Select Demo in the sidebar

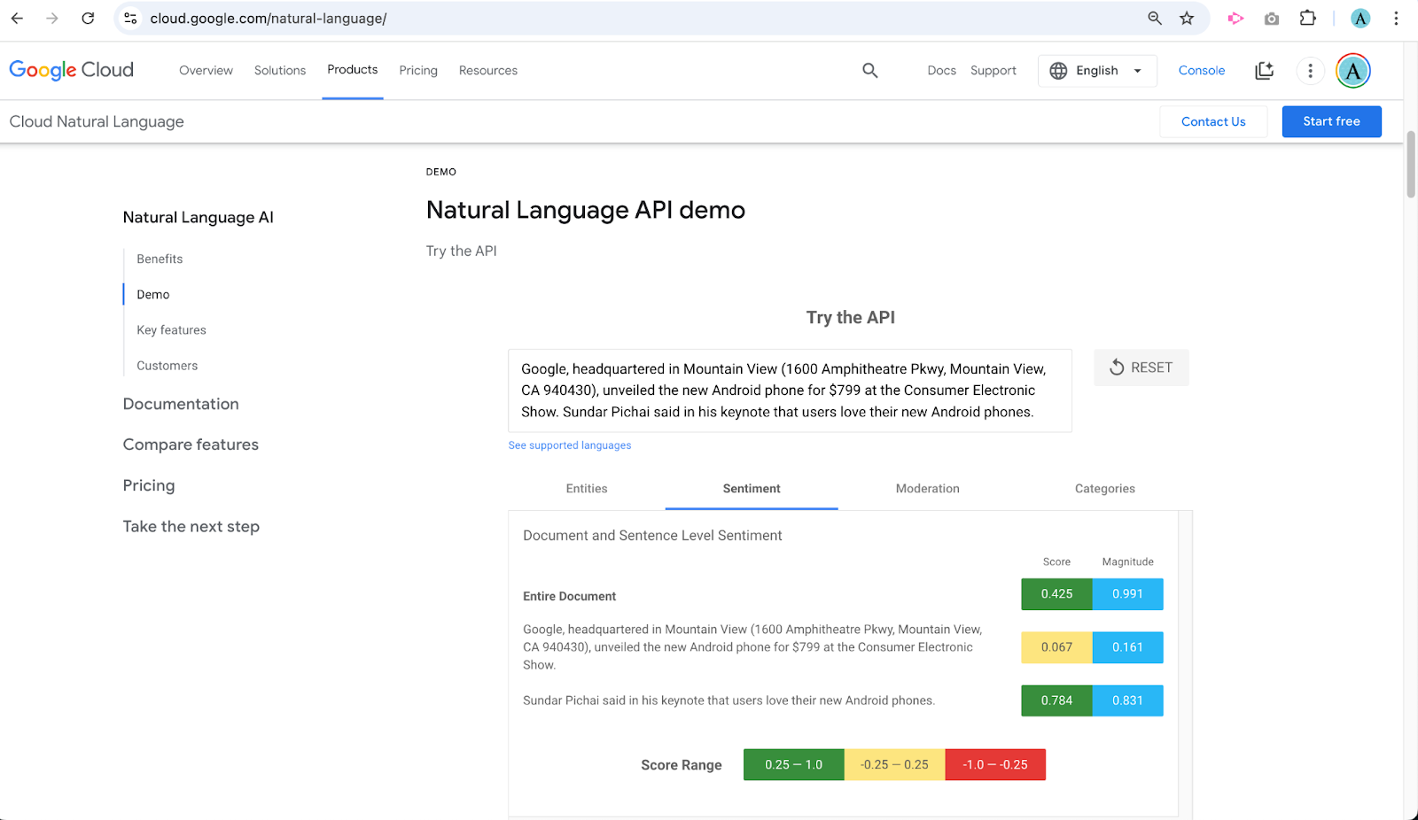coord(153,294)
